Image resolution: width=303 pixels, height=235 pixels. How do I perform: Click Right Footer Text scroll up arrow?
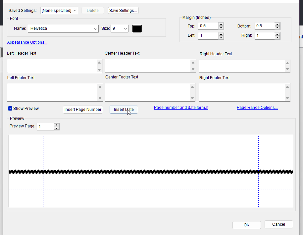[287, 87]
